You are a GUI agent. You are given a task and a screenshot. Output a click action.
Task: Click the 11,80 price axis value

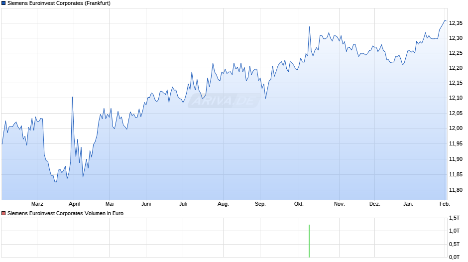click(456, 190)
